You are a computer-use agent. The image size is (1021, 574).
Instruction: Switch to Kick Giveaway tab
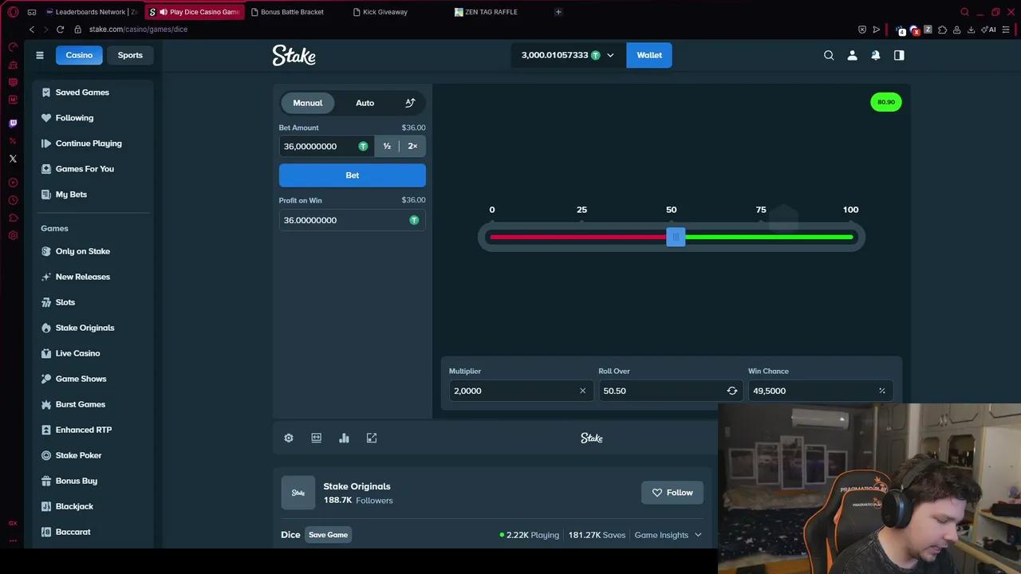tap(384, 12)
